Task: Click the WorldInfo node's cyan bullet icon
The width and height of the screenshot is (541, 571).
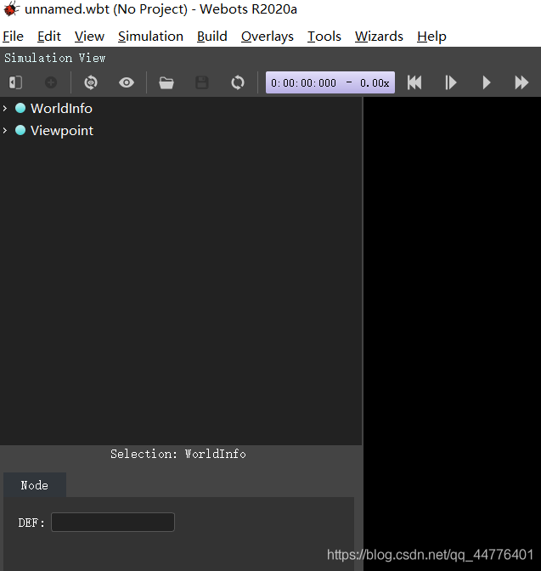Action: tap(20, 108)
